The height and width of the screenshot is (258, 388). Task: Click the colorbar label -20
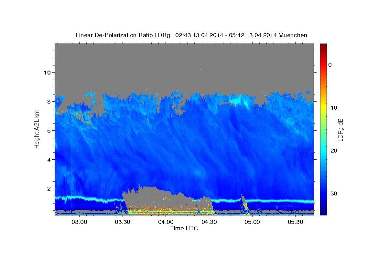(x=332, y=151)
